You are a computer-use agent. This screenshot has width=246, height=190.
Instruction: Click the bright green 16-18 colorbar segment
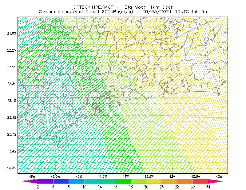[x=123, y=181]
